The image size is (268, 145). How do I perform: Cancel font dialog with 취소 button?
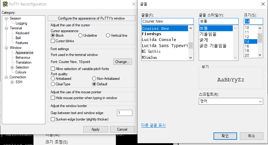click(251, 136)
